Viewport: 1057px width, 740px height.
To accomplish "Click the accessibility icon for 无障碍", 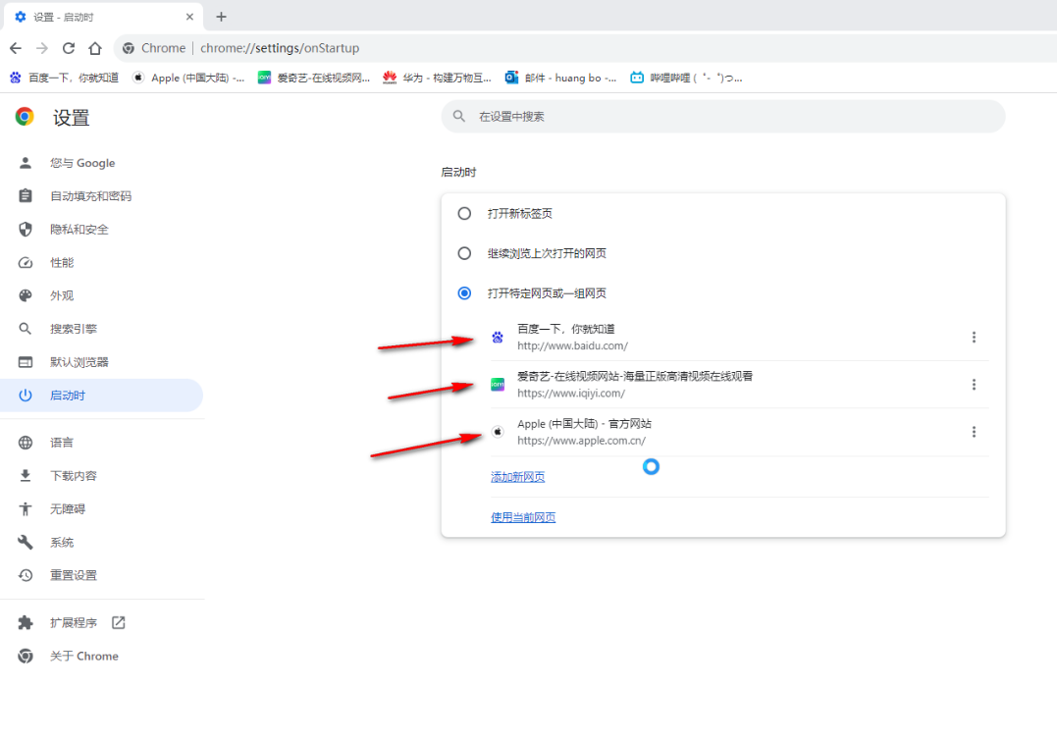I will tap(25, 508).
